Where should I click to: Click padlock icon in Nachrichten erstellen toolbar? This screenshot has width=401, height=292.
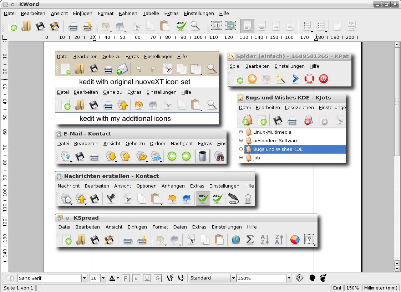click(248, 199)
